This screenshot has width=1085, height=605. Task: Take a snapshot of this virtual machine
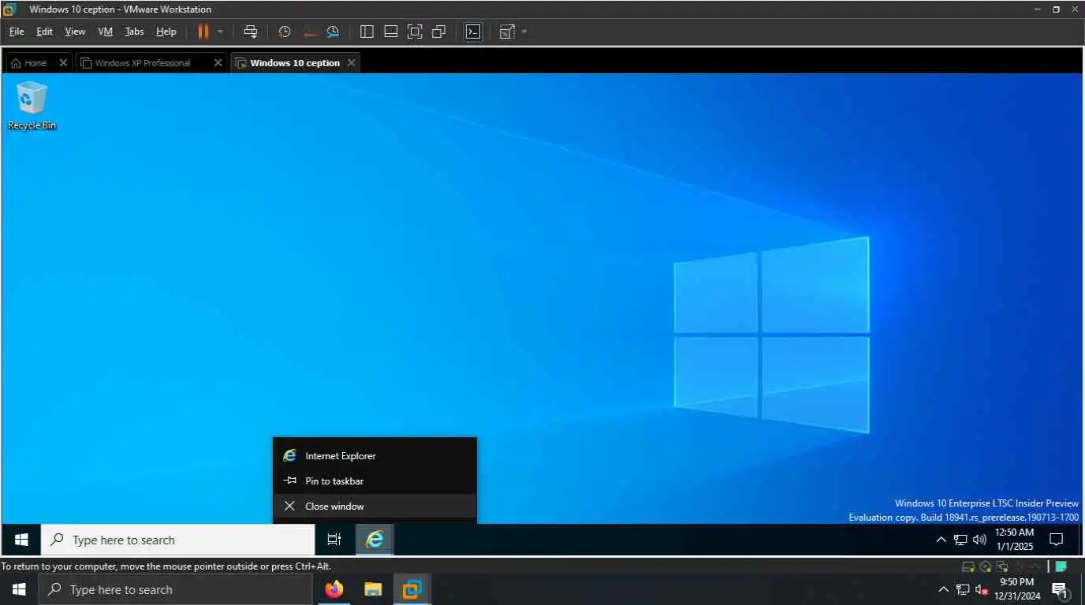pos(285,32)
